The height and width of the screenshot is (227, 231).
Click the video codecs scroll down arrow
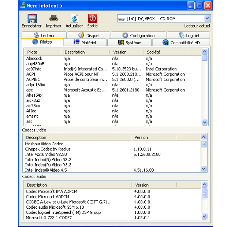click(203, 168)
